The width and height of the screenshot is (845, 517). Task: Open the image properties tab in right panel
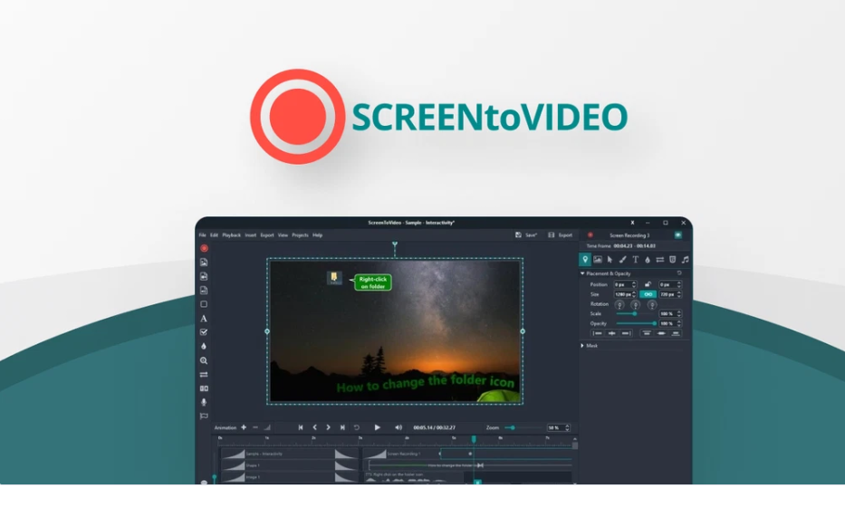point(598,260)
